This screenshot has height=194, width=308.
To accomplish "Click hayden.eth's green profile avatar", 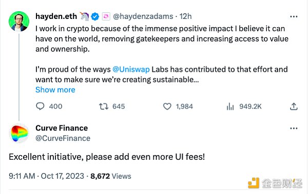I will coord(19,21).
